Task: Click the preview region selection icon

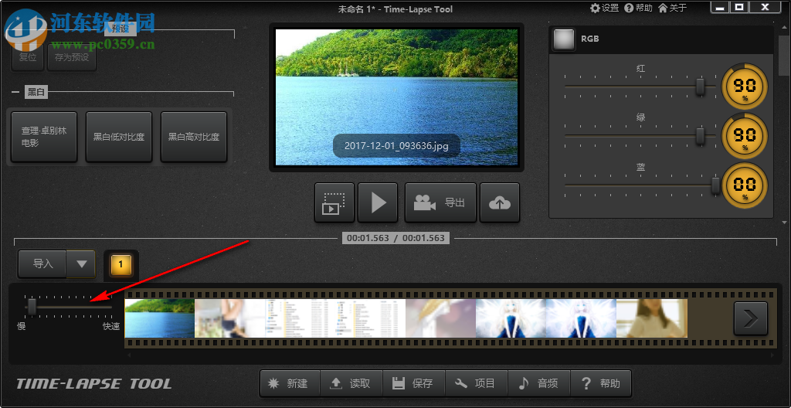Action: click(x=334, y=202)
